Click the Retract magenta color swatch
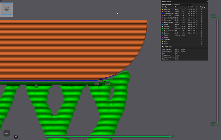Image resolution: width=221 pixels, height=140 pixels. pos(163,37)
